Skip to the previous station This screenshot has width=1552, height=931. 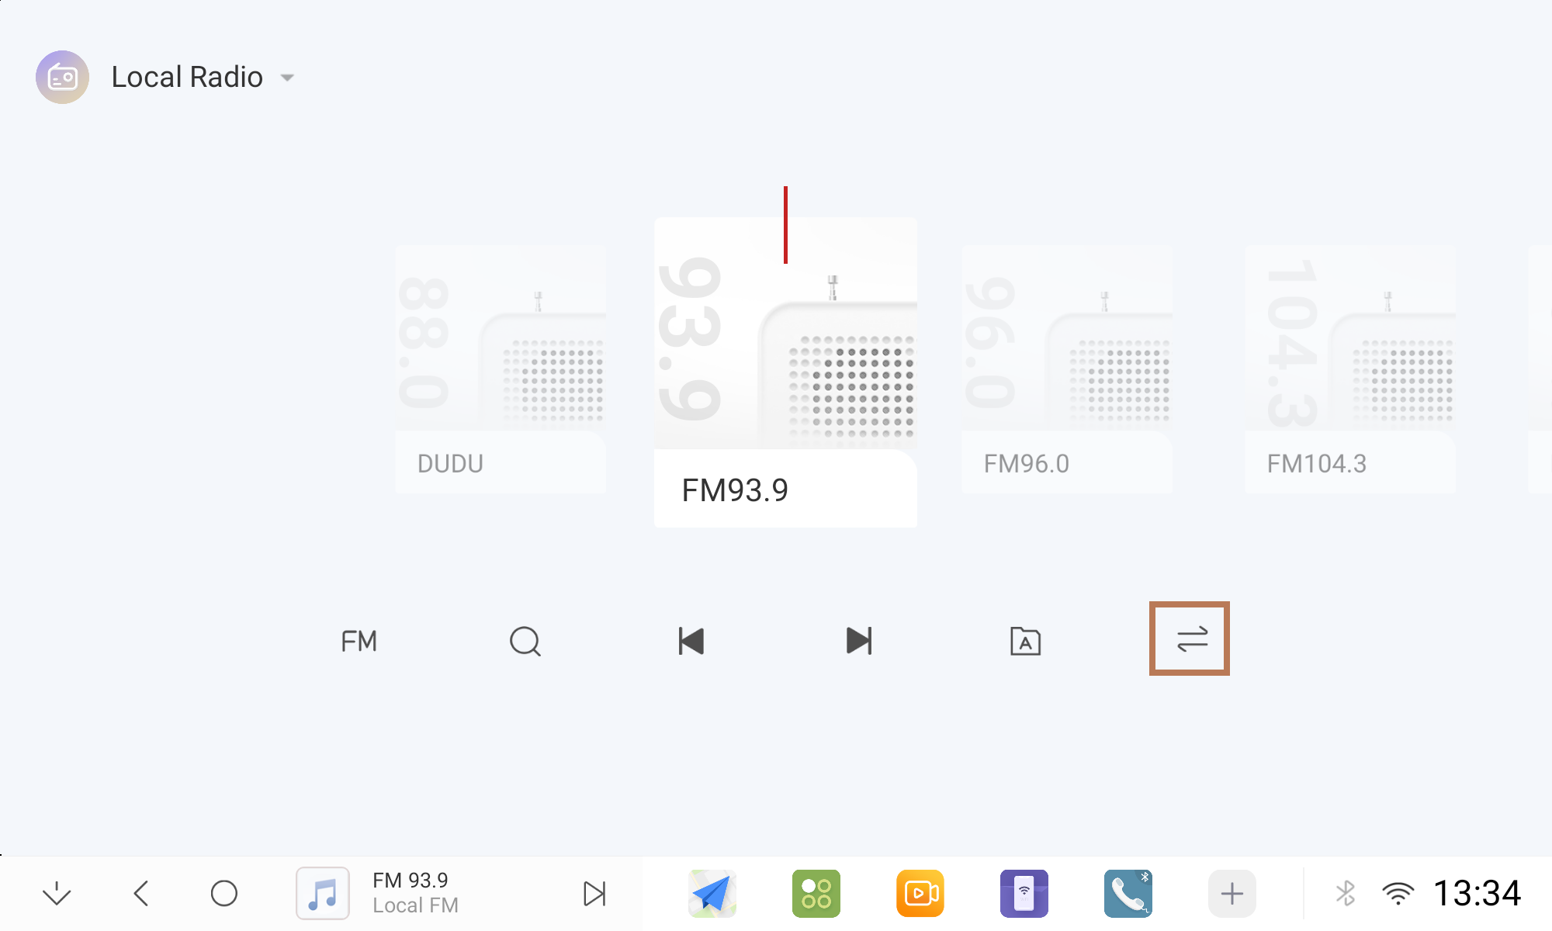tap(691, 642)
